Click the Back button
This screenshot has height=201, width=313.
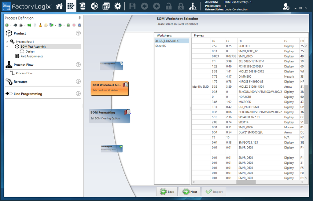(x=167, y=192)
